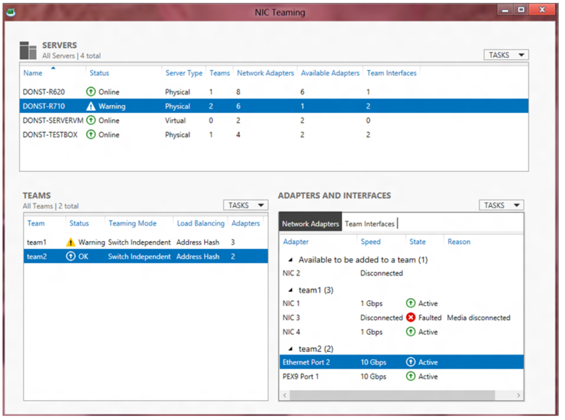Switch to the Team Interfaces tab
Screen dimensions: 565x420
point(369,224)
